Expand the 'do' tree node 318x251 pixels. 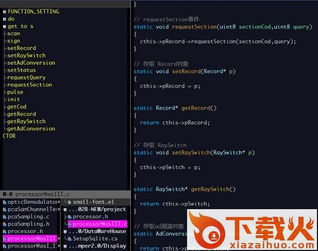[5, 19]
